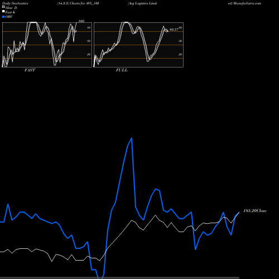Click the 50 axis label on FAST chart
Viewport: 279px width, 279px height.
point(89,41)
